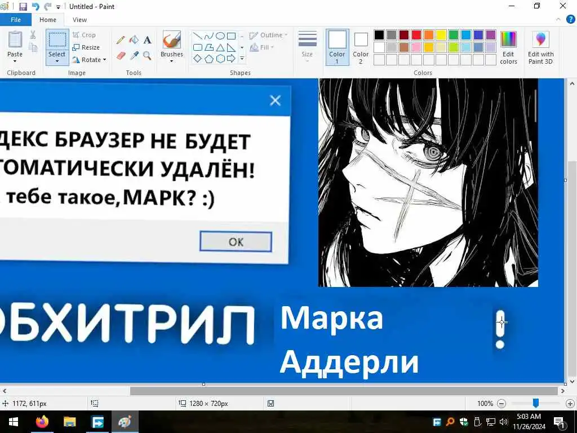Open File Explorer from the taskbar

[x=69, y=422]
